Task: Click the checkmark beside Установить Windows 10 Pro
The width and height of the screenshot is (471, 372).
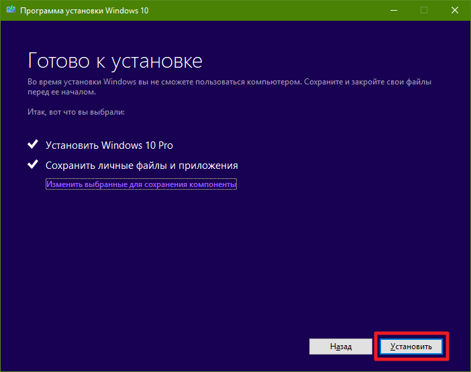Action: click(33, 144)
